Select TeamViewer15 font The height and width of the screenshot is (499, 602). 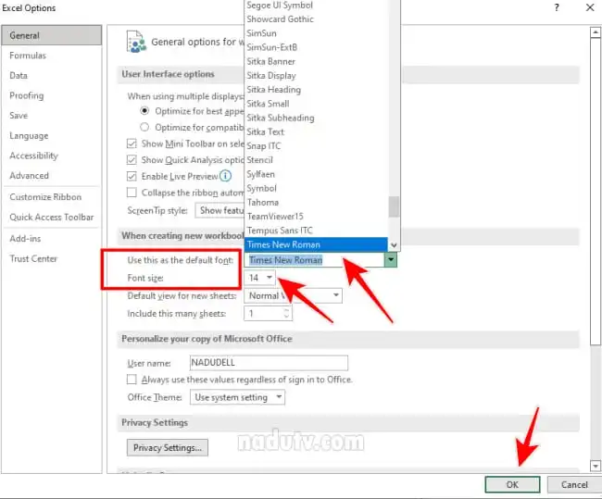316,216
